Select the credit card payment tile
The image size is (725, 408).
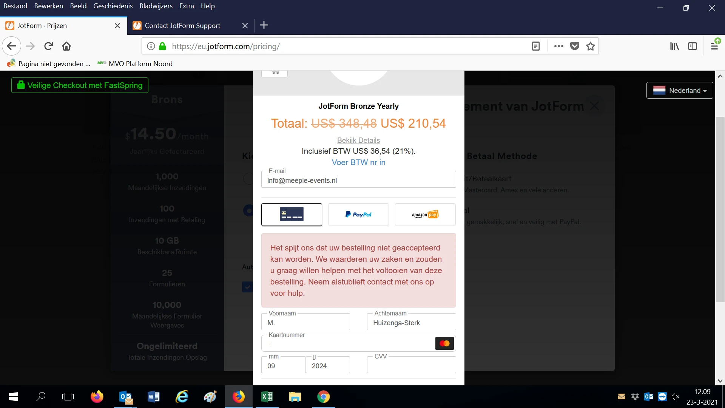click(292, 214)
